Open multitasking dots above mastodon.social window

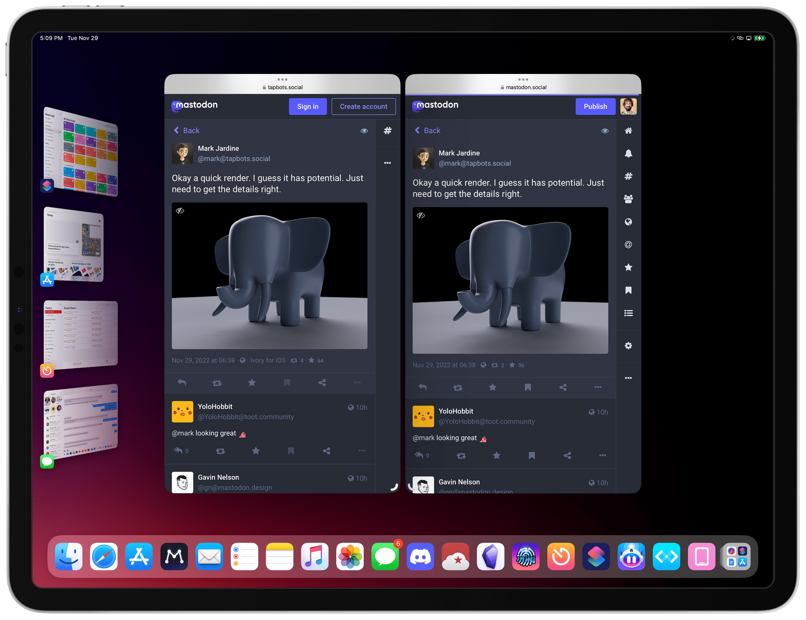[x=523, y=79]
